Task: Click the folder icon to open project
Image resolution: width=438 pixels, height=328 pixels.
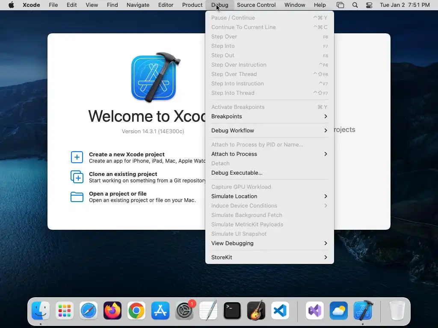Action: 77,196
